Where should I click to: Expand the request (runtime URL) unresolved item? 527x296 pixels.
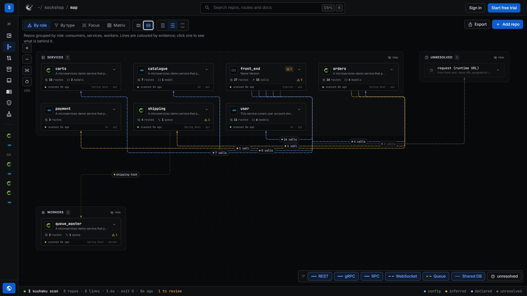click(498, 70)
